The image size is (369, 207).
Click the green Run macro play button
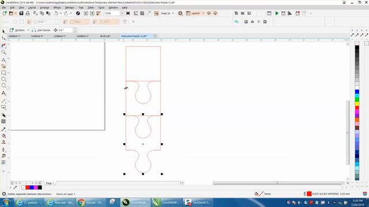point(277,13)
